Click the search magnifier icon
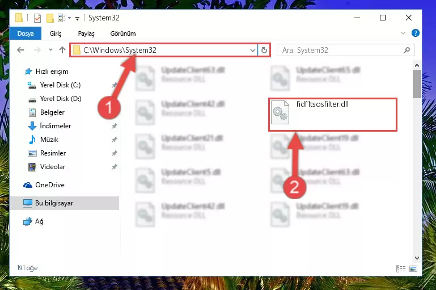The image size is (436, 290). [x=407, y=50]
